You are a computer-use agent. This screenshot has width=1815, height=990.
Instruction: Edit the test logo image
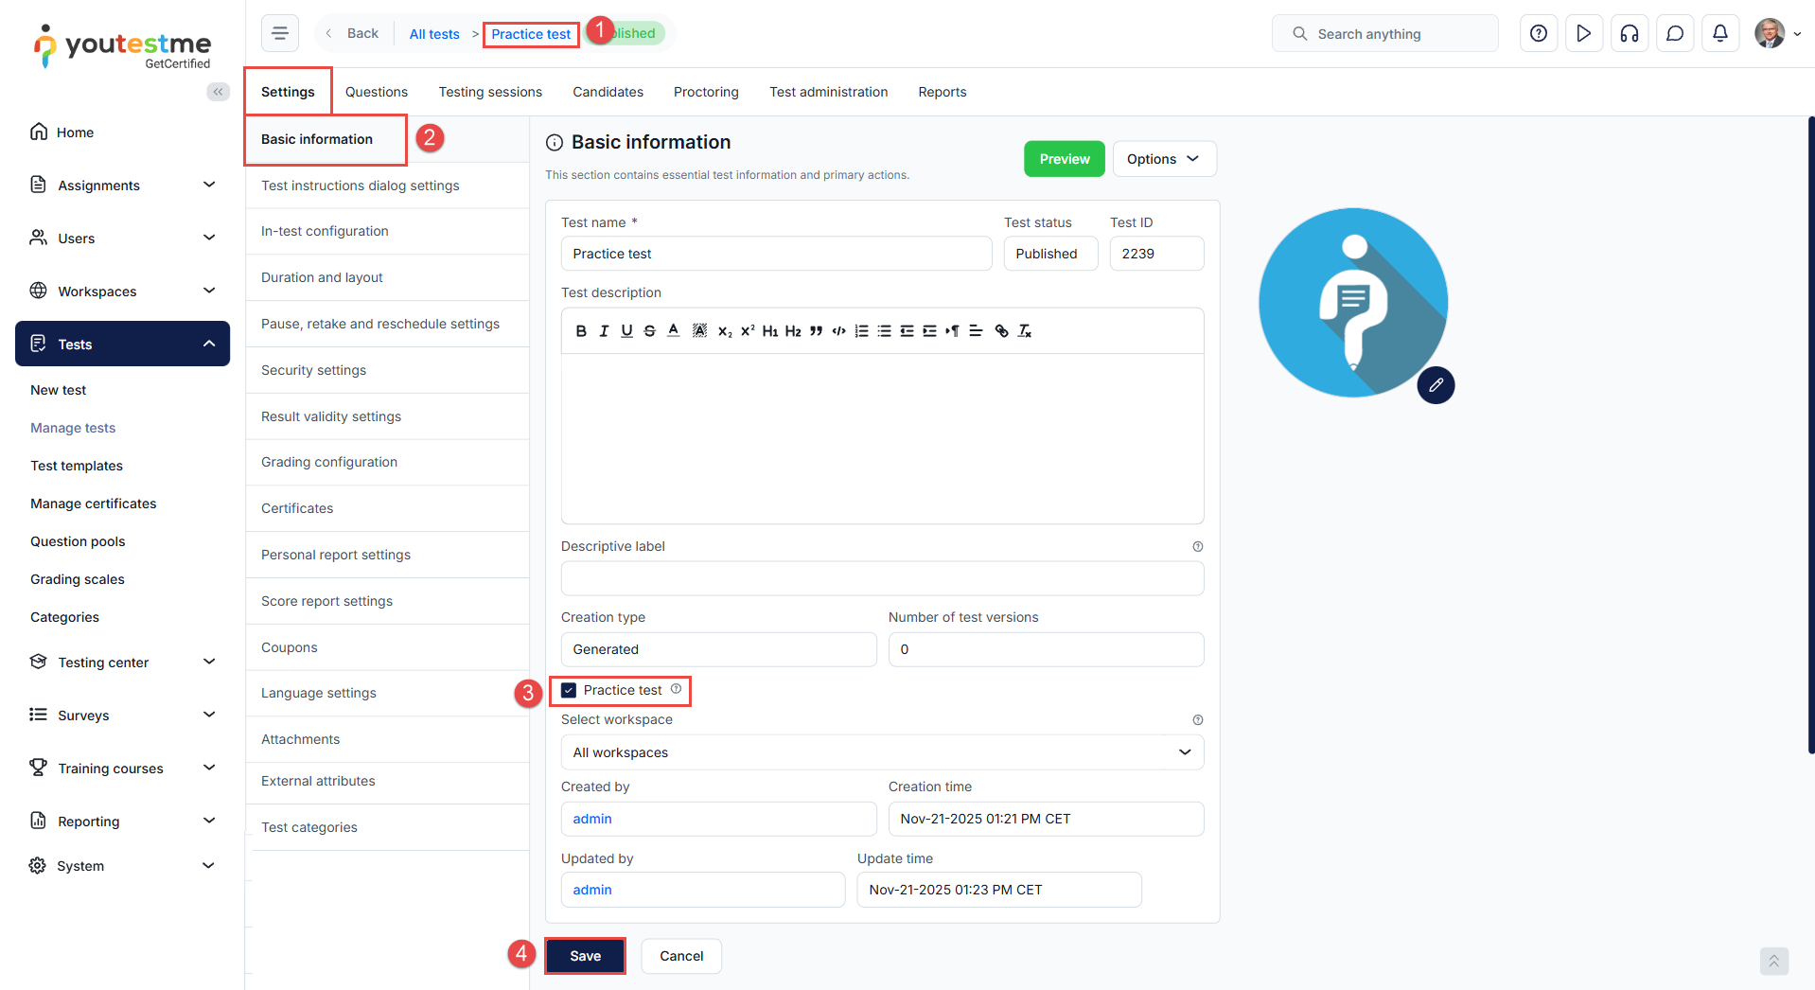pos(1436,385)
